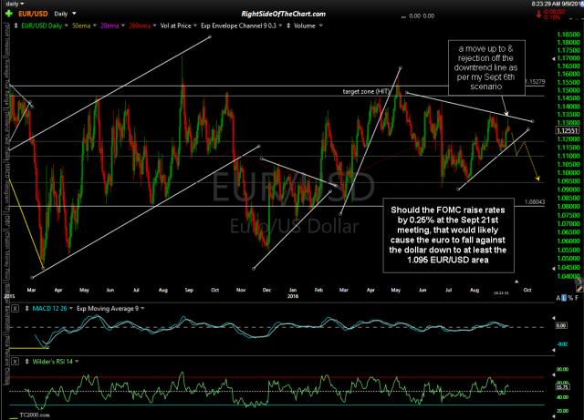The width and height of the screenshot is (584, 420).
Task: Click the MACD zero-line value tag 0.00
Action: click(561, 325)
